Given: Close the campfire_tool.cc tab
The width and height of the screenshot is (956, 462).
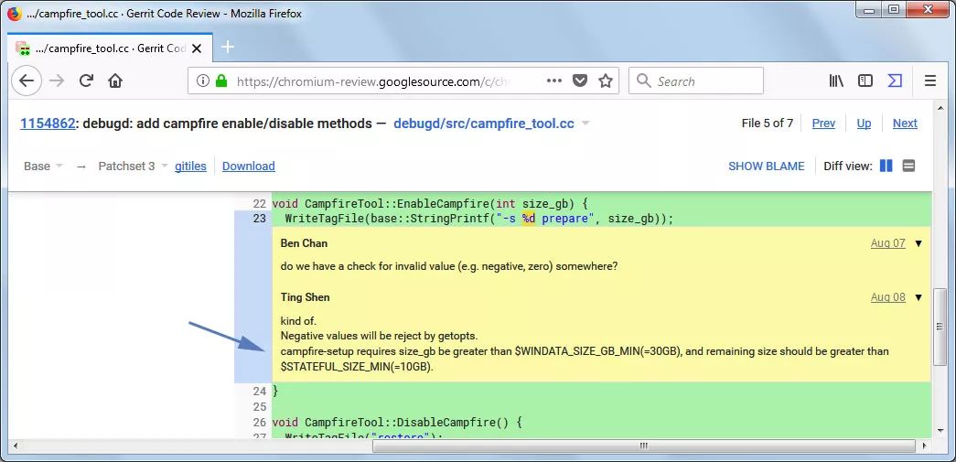Looking at the screenshot, I should tap(197, 48).
